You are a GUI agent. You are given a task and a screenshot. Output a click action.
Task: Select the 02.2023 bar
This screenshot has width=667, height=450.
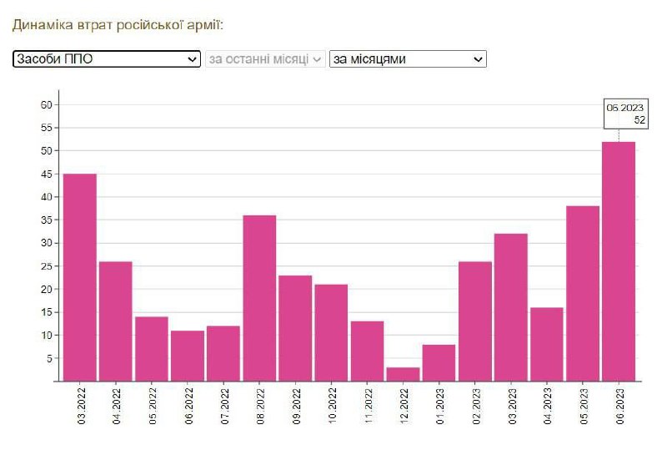click(x=475, y=321)
